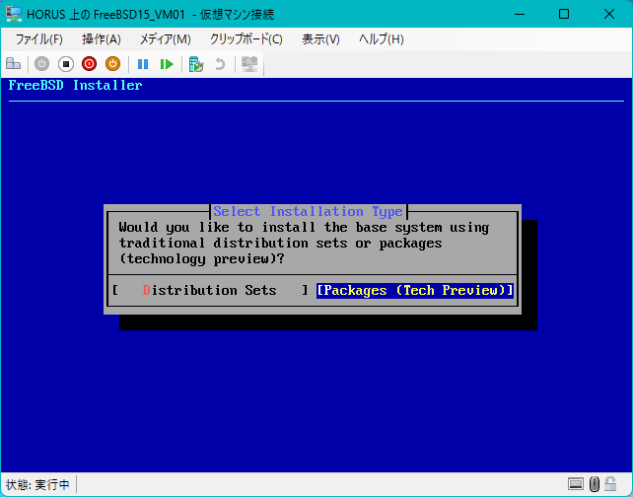Click the enhanced session monitor icon
Screen dimensions: 633x497
coord(249,64)
